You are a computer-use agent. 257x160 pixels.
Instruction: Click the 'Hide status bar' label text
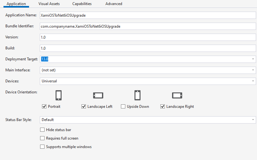[58, 130]
